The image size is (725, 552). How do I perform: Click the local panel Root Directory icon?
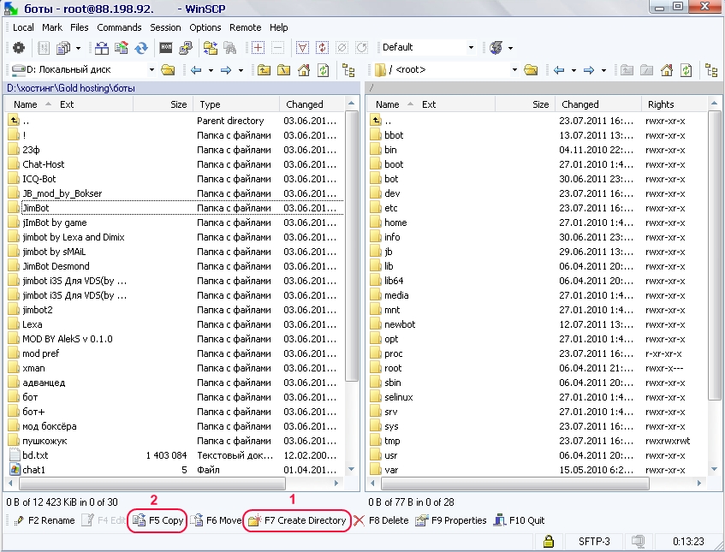(x=284, y=70)
